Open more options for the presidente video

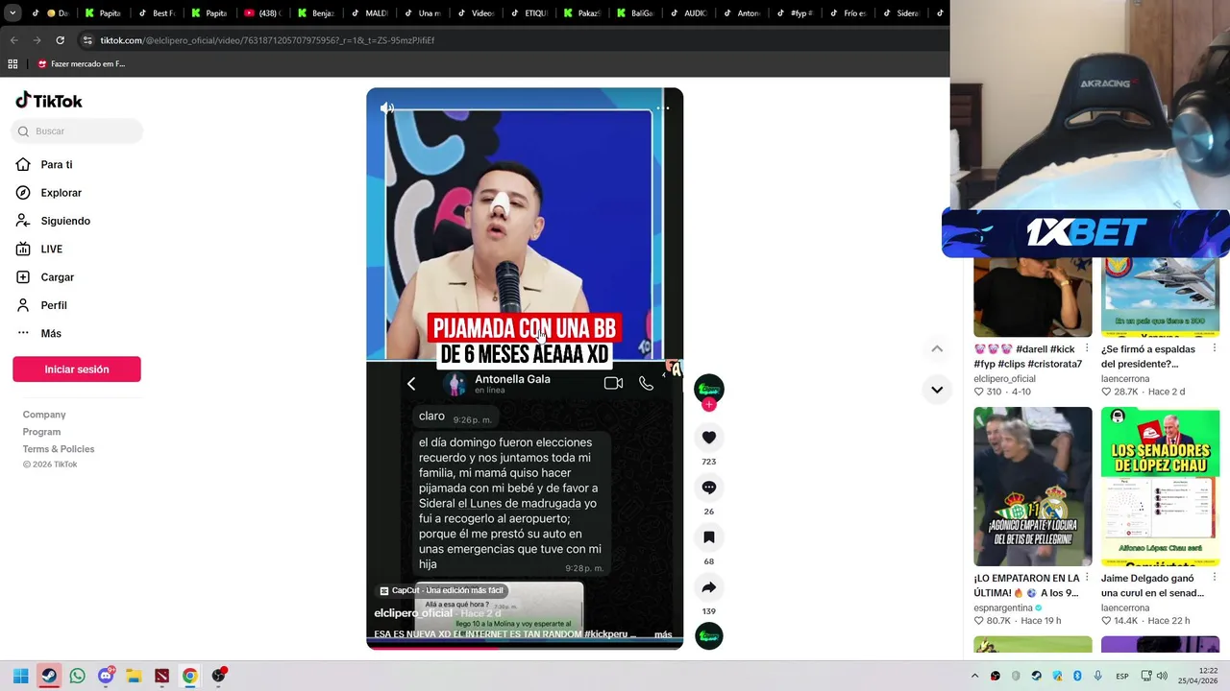point(1215,348)
